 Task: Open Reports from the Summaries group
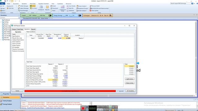(47, 8)
